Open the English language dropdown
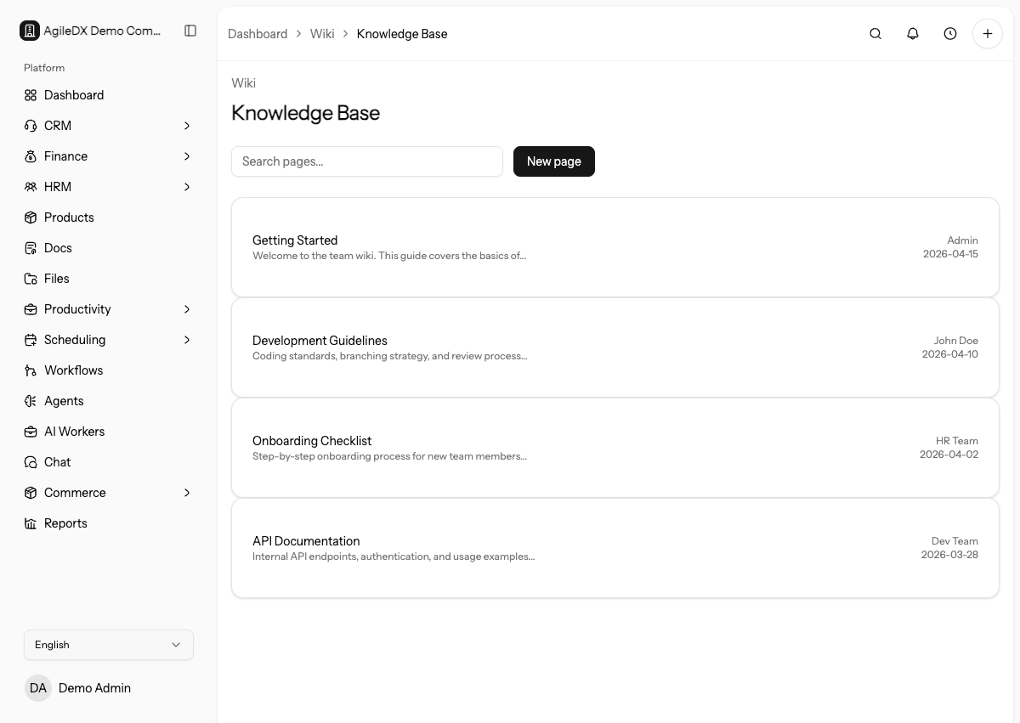The width and height of the screenshot is (1020, 723). 109,645
